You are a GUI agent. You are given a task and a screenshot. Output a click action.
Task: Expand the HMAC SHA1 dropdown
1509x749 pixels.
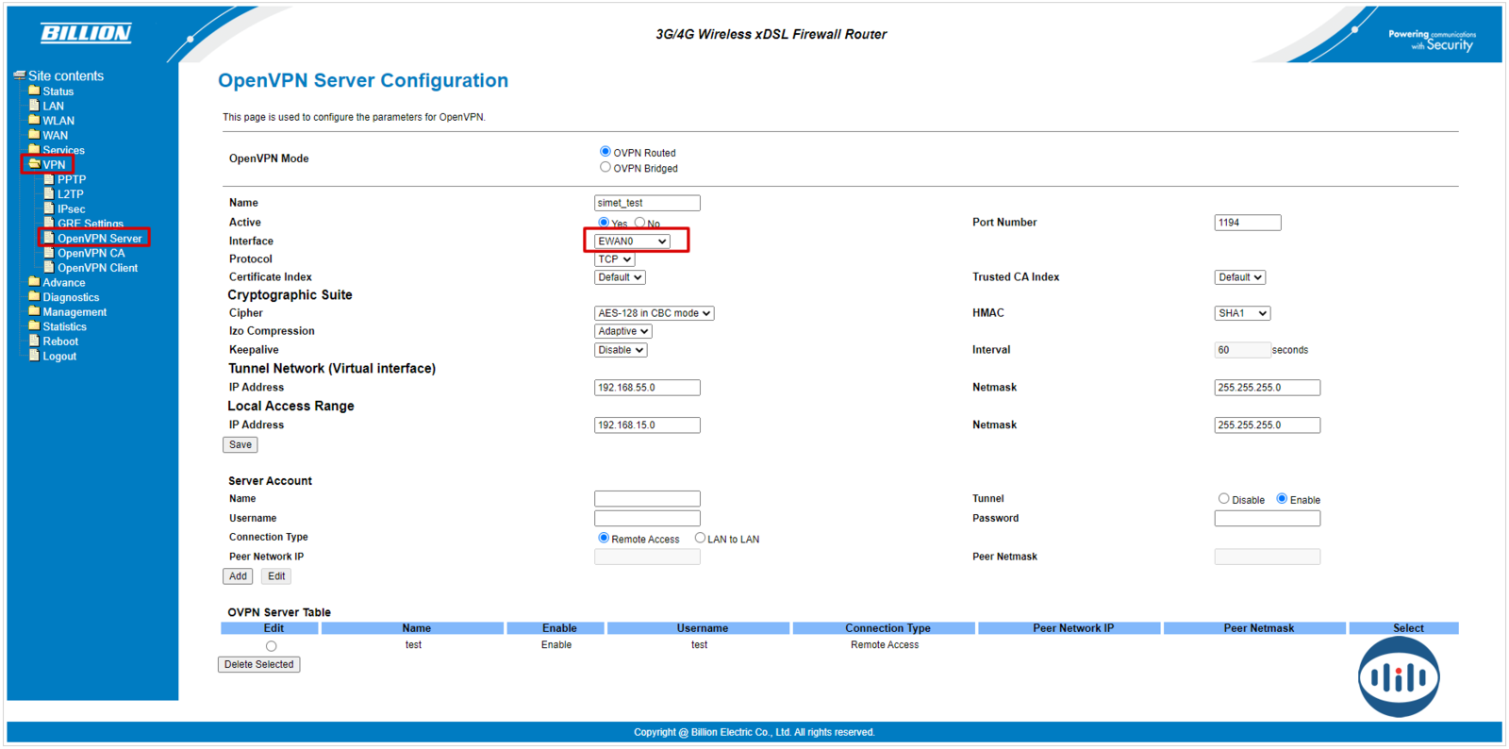(1241, 313)
